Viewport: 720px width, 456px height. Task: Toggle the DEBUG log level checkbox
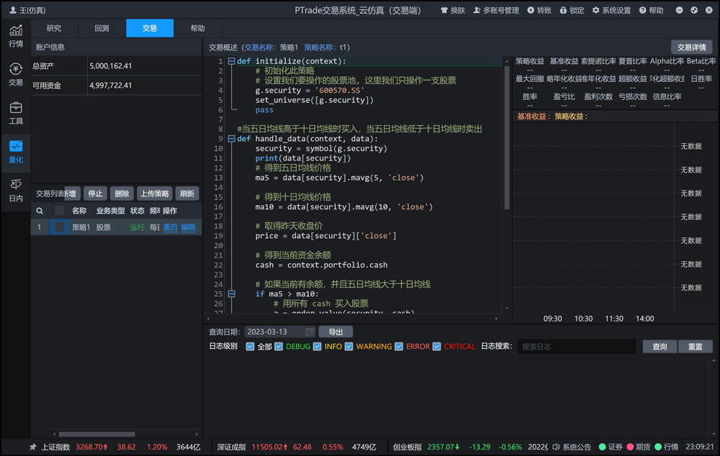tap(279, 347)
